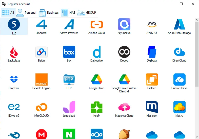Screen dimensions: 199x139
Task: Filter by Personal accounts
Action: (x=26, y=13)
